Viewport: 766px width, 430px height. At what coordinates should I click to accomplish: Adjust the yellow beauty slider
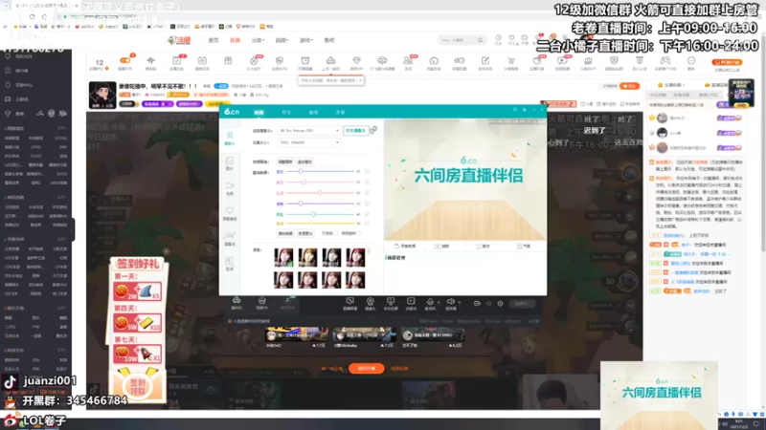[321, 224]
